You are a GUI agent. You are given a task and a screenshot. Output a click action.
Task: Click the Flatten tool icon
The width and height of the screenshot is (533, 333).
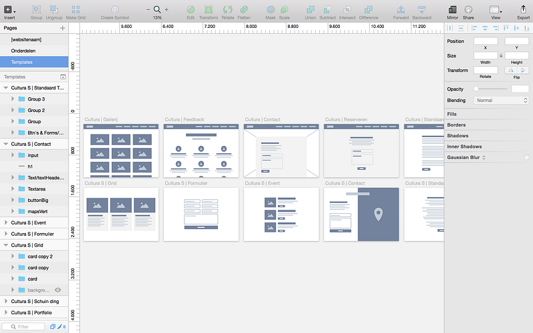click(x=244, y=9)
